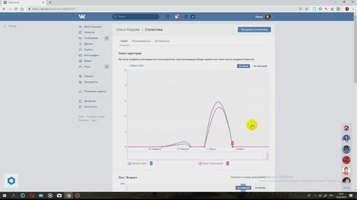
Task: Click the Видео sidebar icon
Action: coord(80,61)
